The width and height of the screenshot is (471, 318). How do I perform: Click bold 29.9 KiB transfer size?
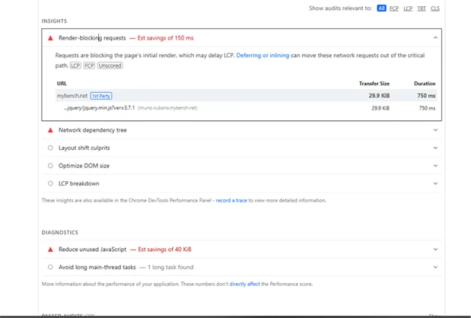pos(379,96)
